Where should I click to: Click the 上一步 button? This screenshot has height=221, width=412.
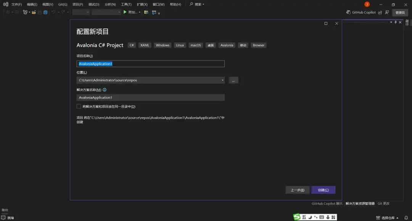pos(297,190)
